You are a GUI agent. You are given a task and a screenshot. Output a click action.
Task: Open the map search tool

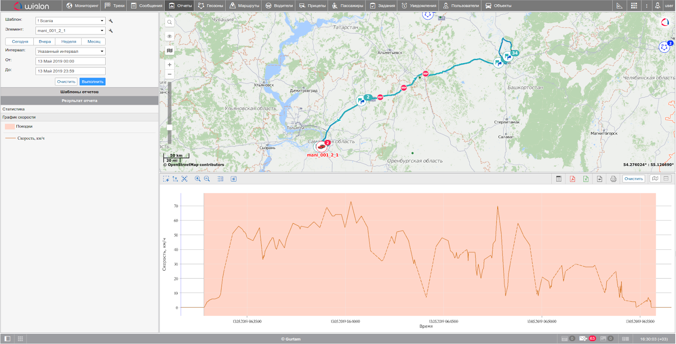point(169,22)
